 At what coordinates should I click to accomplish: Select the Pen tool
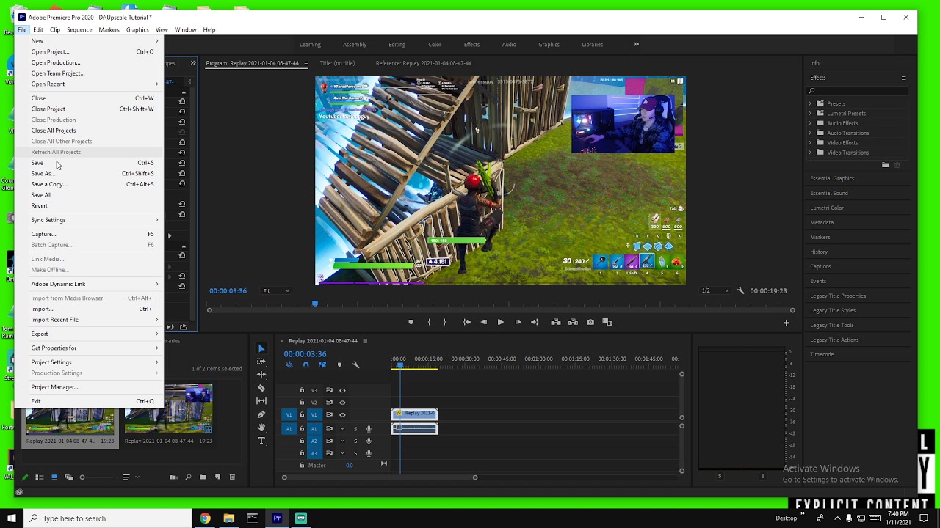[261, 414]
